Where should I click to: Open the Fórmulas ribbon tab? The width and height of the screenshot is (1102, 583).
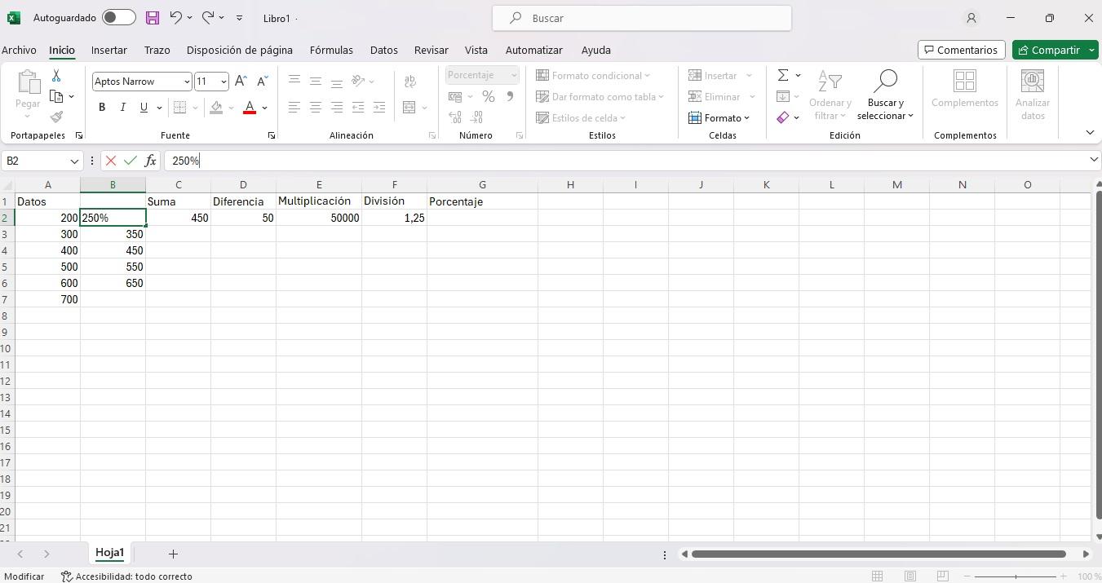click(x=331, y=50)
